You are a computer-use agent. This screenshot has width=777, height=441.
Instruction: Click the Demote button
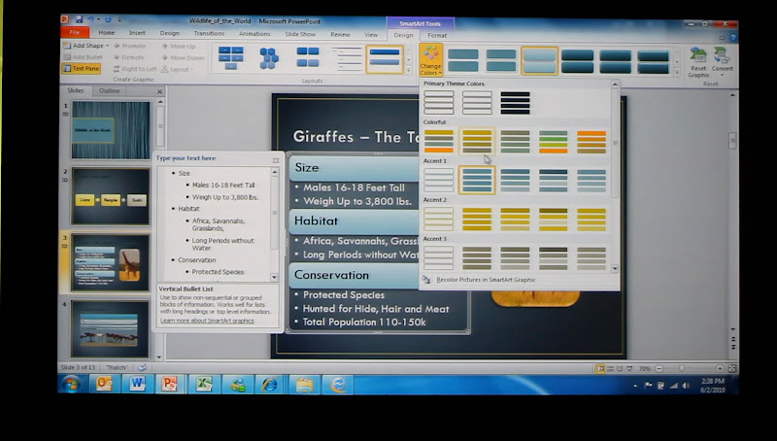tap(128, 57)
